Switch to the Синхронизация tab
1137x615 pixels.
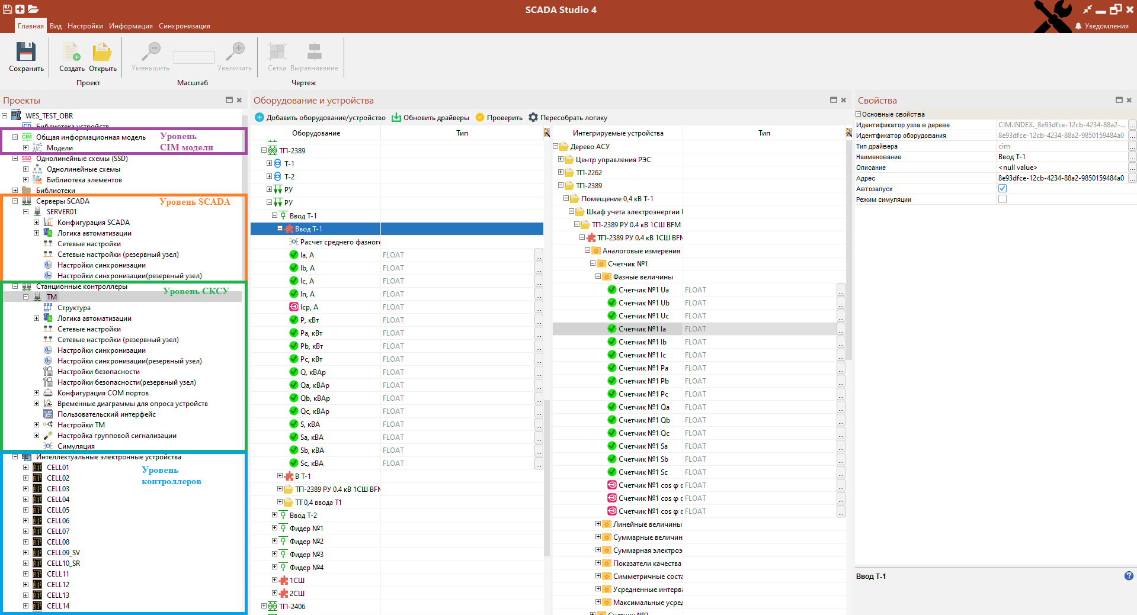(x=184, y=26)
